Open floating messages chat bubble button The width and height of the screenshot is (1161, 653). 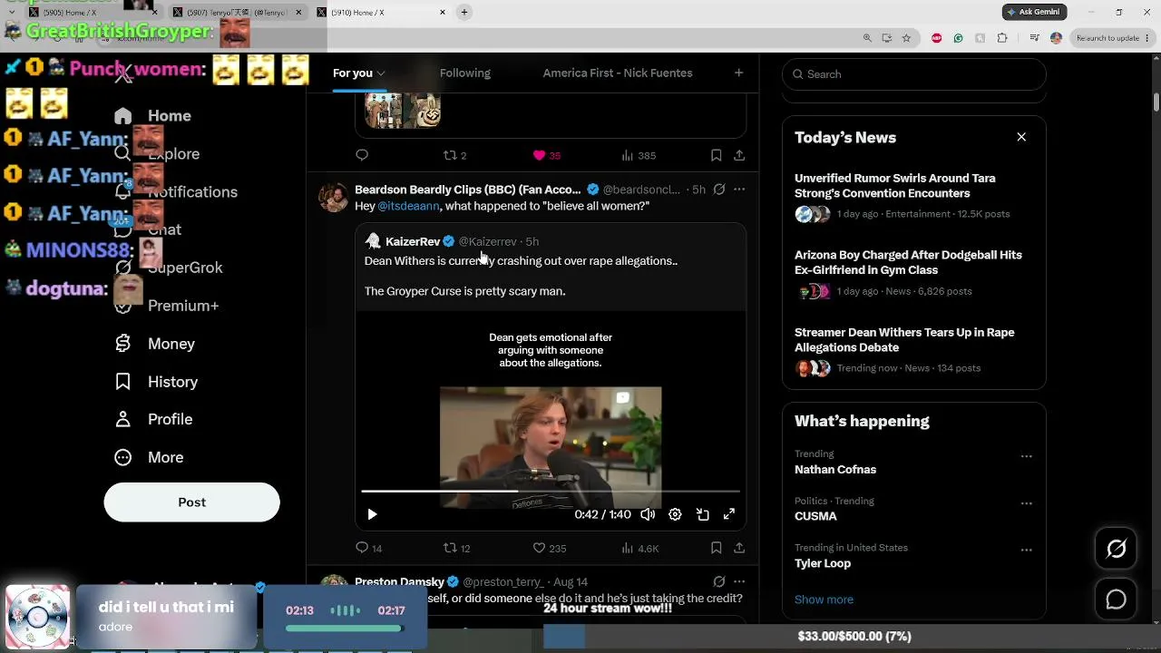1117,599
